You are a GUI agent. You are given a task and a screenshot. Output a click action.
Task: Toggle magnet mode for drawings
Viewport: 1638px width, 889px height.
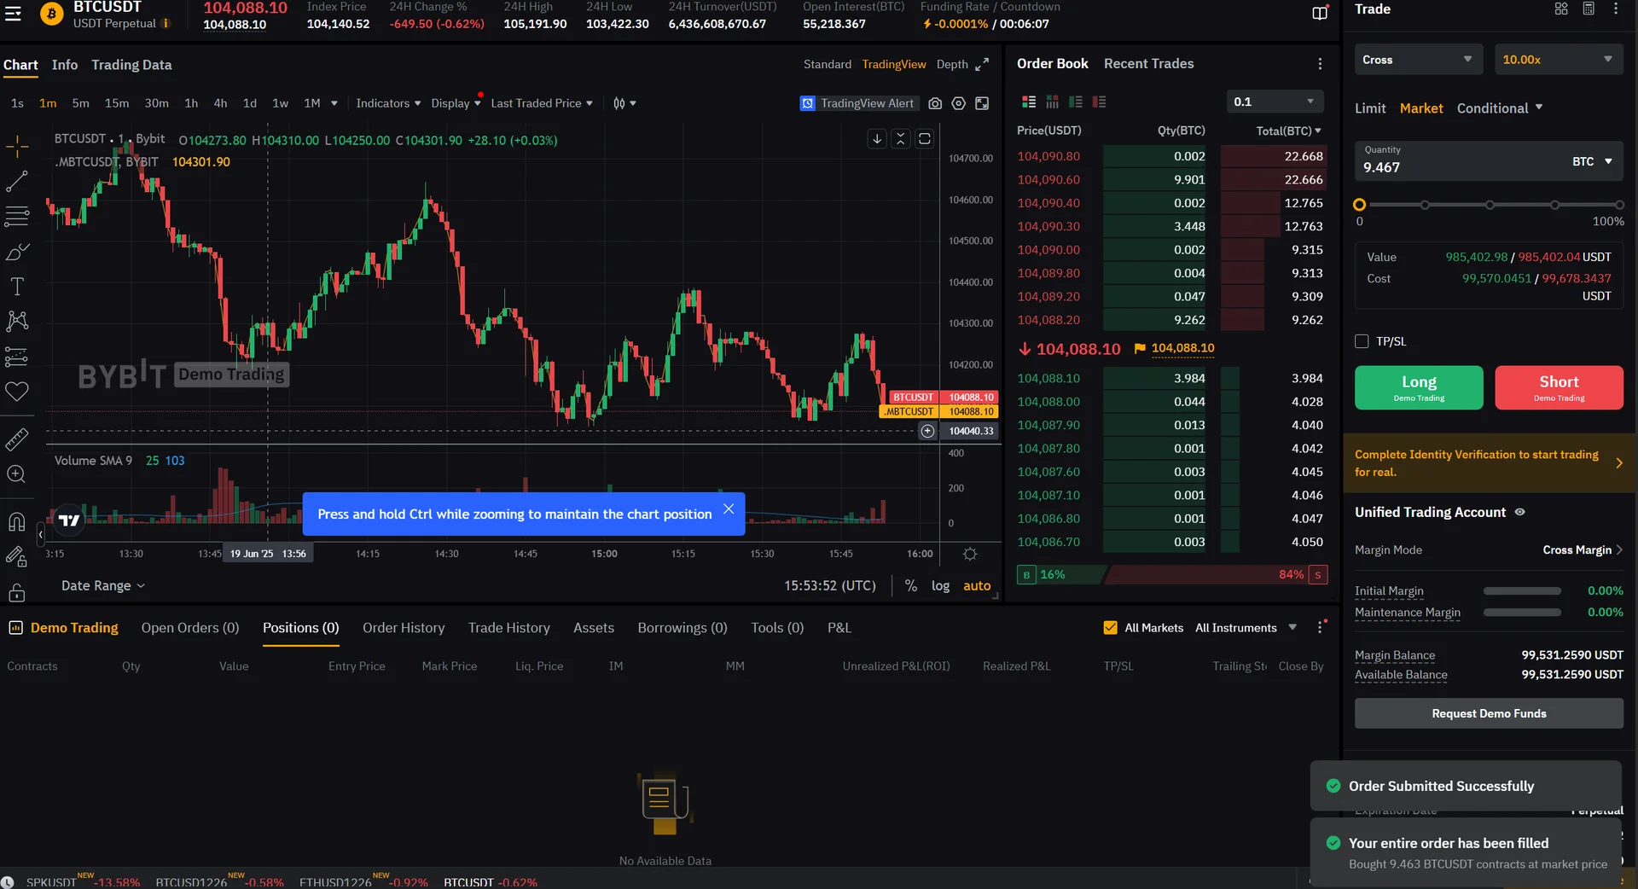click(17, 522)
